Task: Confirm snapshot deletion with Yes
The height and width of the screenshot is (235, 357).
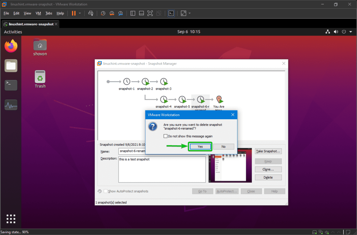Action: (200, 146)
